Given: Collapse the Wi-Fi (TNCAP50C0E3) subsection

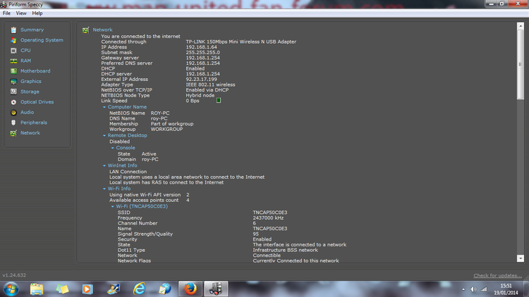Looking at the screenshot, I should [x=113, y=206].
